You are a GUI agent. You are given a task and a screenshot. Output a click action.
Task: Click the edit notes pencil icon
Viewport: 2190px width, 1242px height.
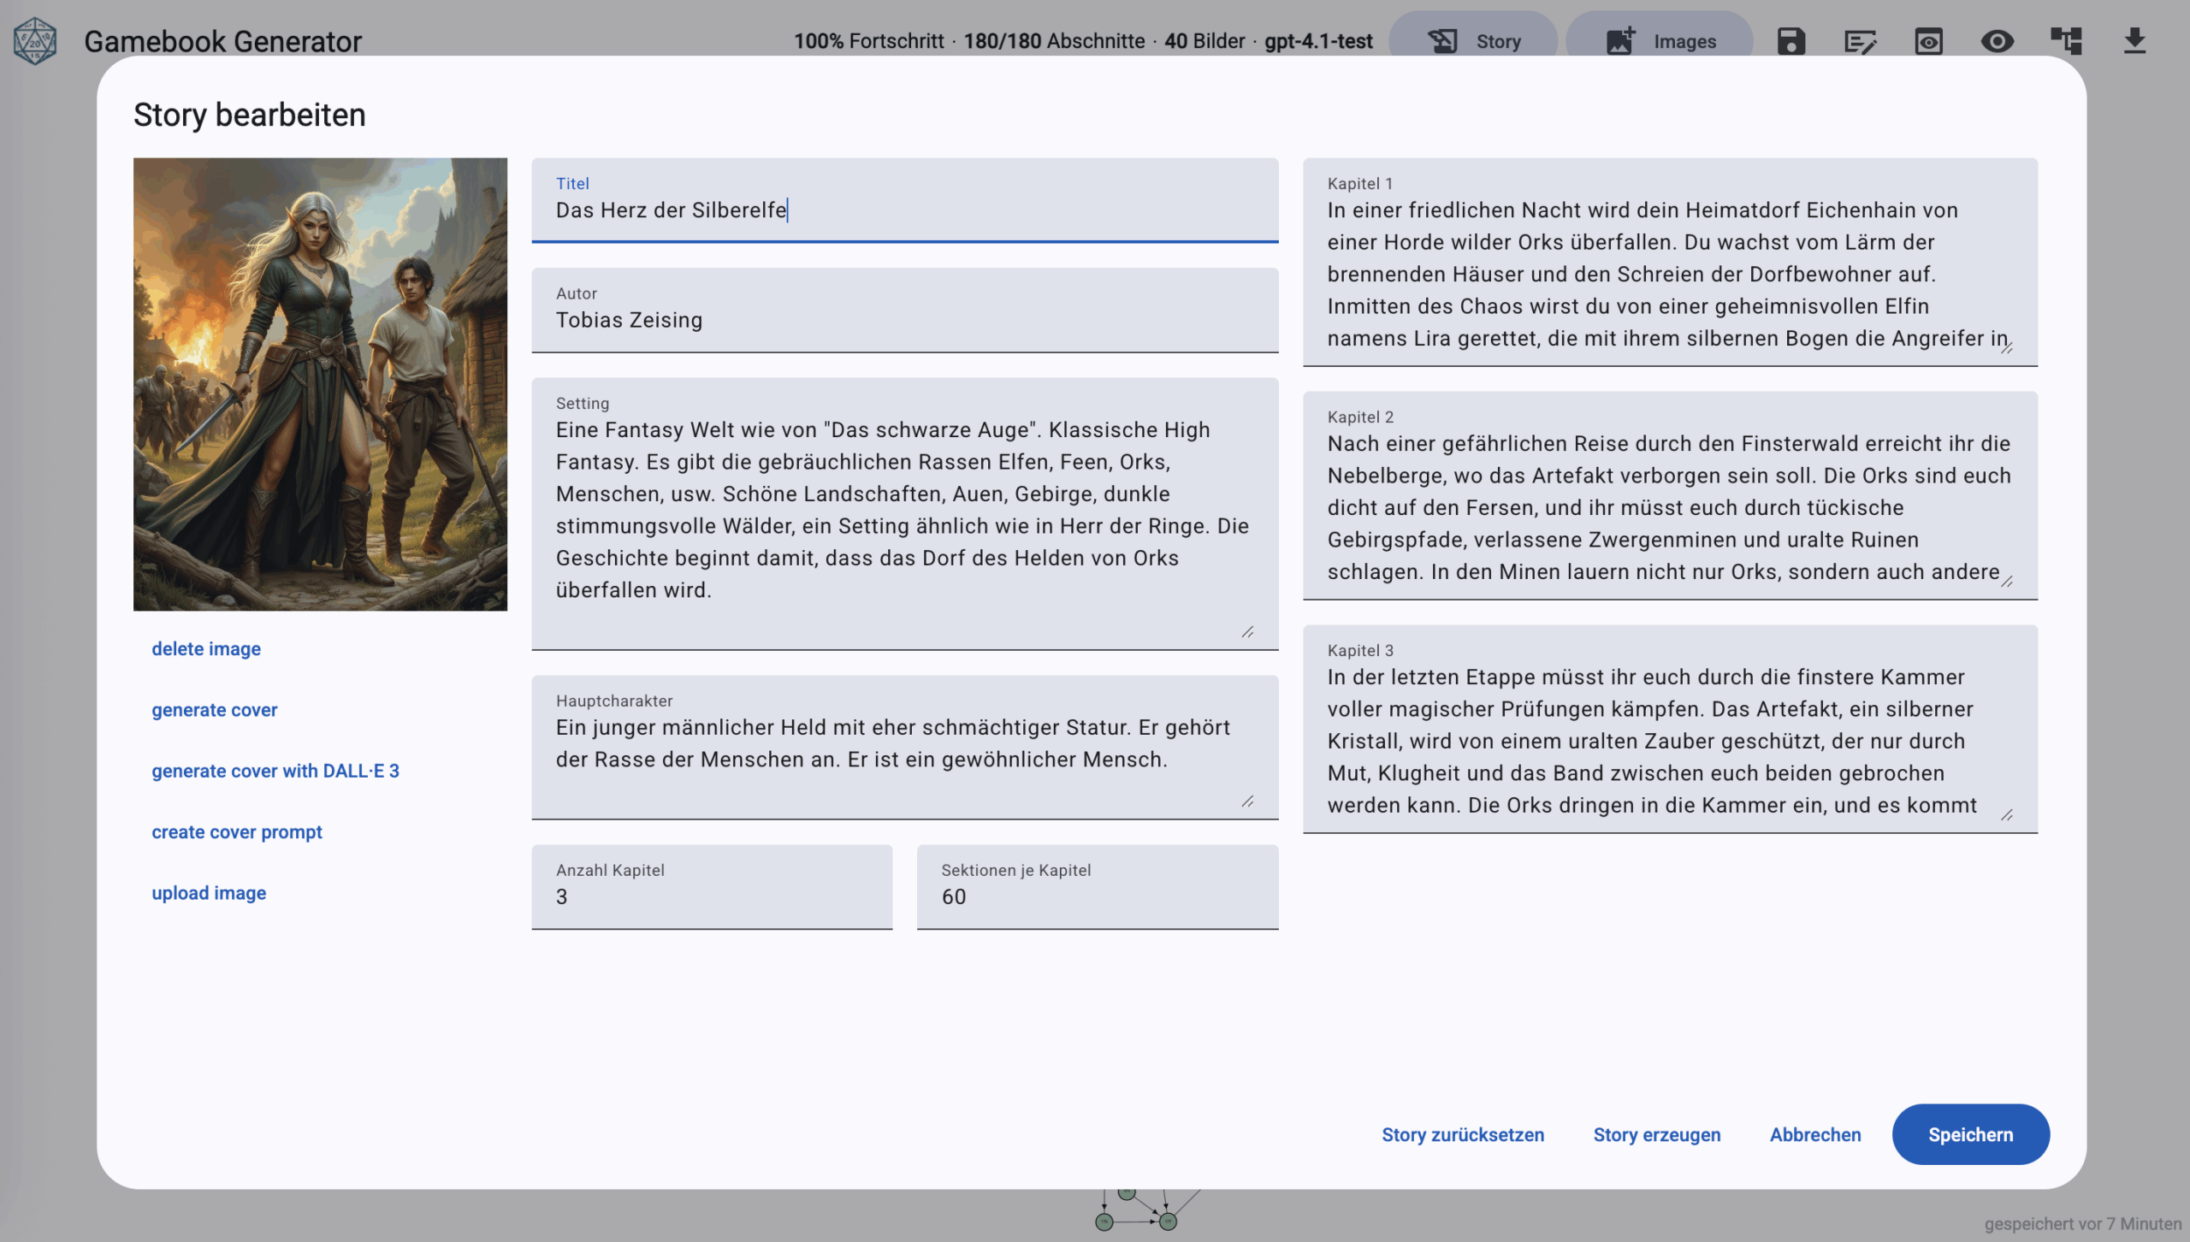[x=1860, y=41]
